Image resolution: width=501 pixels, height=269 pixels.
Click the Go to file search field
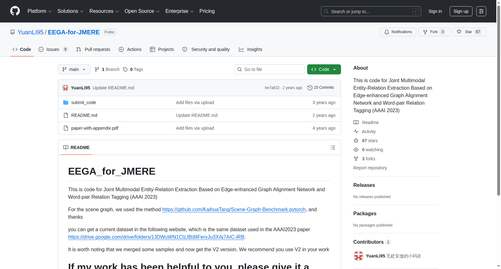pyautogui.click(x=269, y=69)
